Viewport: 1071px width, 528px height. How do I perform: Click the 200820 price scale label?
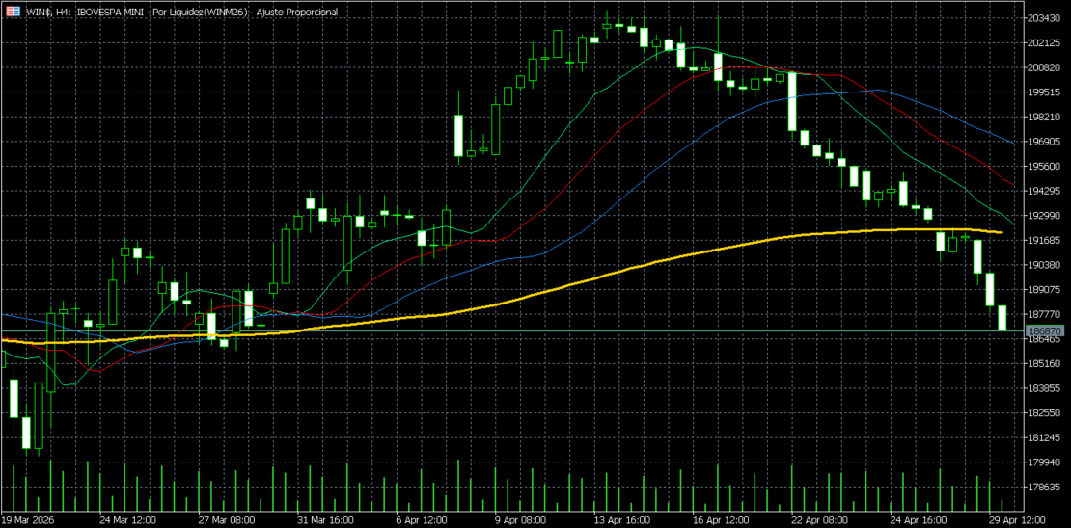(1042, 67)
